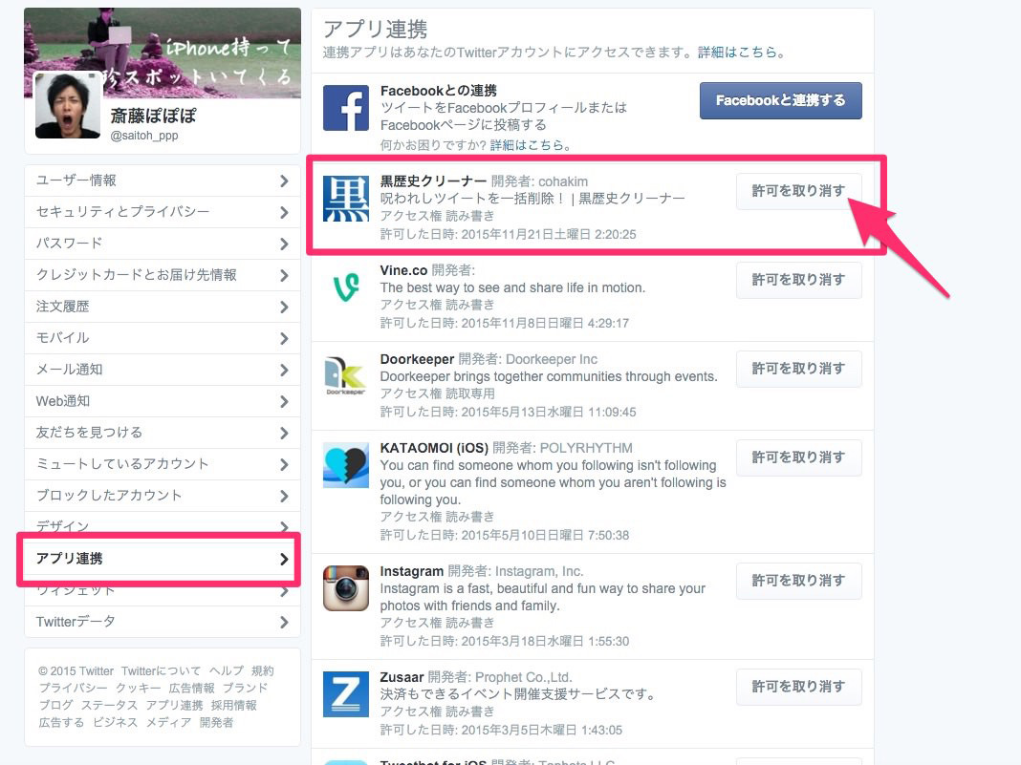This screenshot has height=765, width=1021.
Task: Click 規約 footer link
Action: point(262,670)
